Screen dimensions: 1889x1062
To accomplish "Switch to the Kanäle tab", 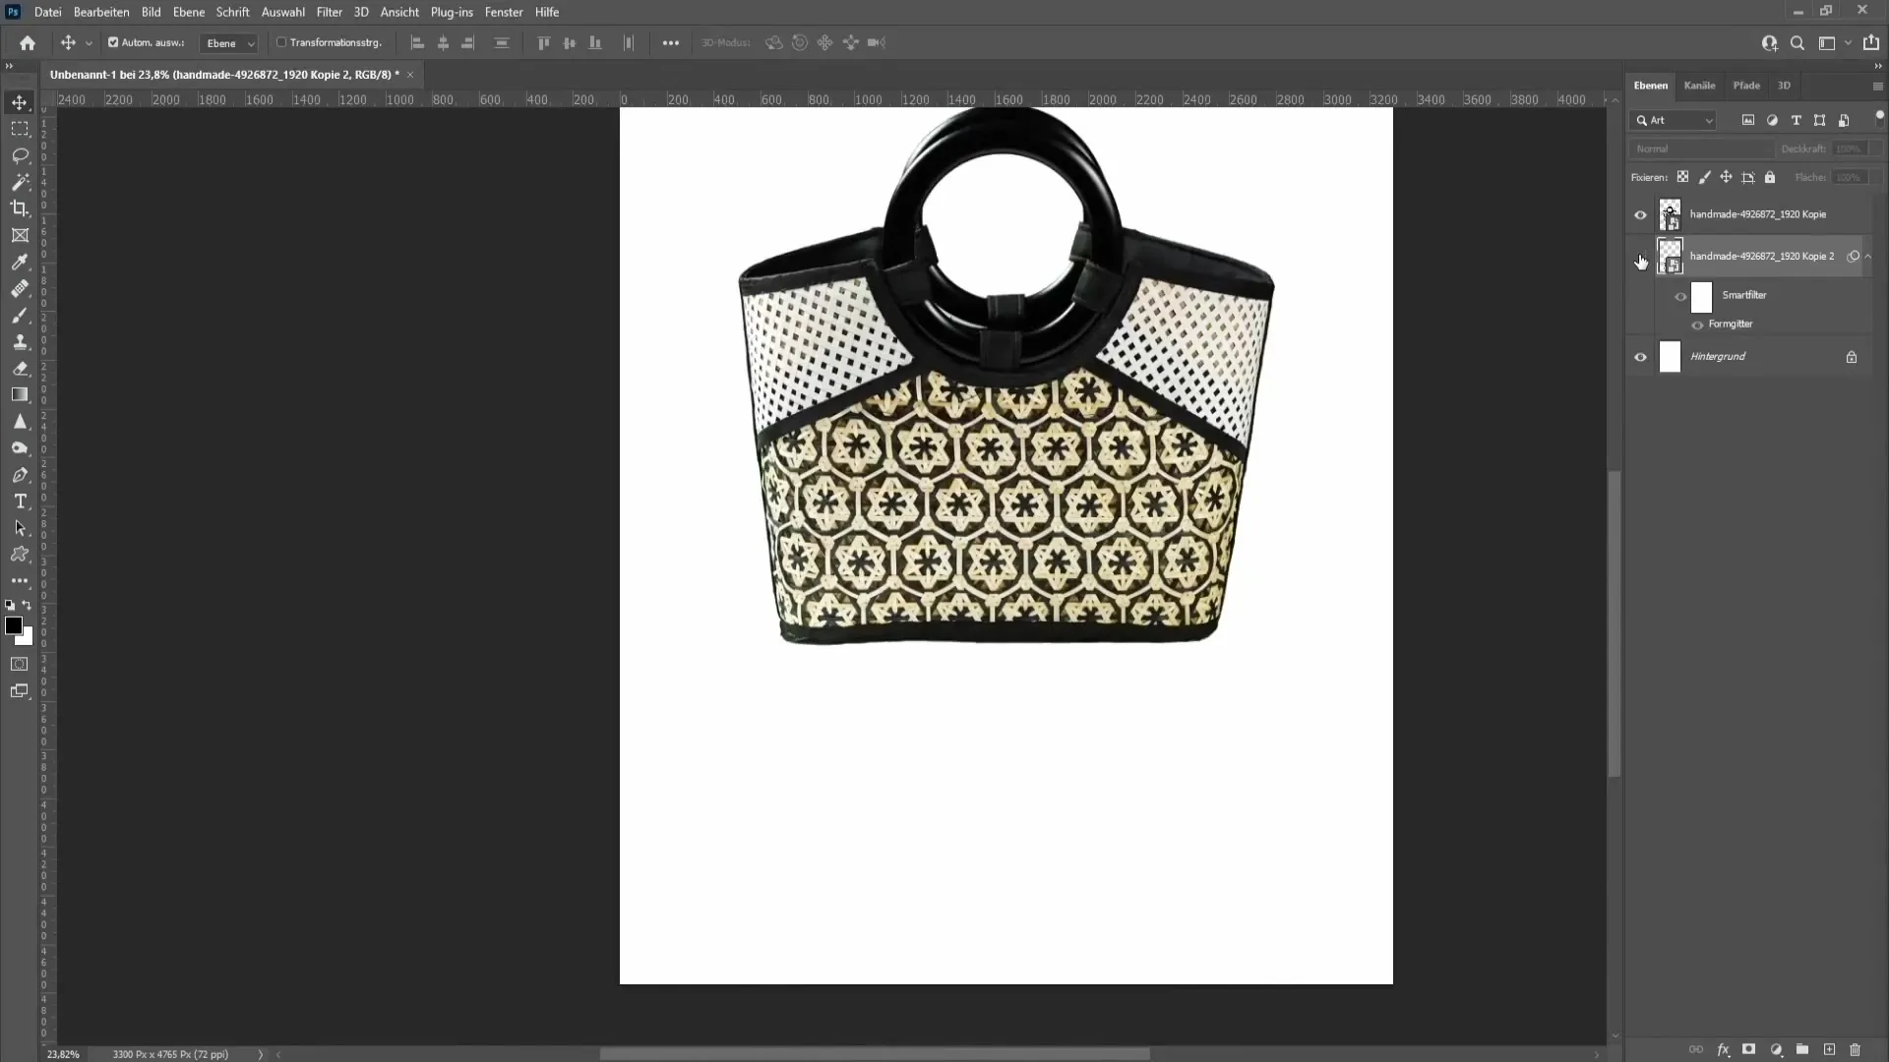I will [x=1701, y=85].
